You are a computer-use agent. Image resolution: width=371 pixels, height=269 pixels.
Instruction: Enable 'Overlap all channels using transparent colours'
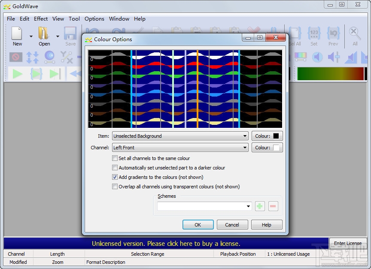pos(115,186)
